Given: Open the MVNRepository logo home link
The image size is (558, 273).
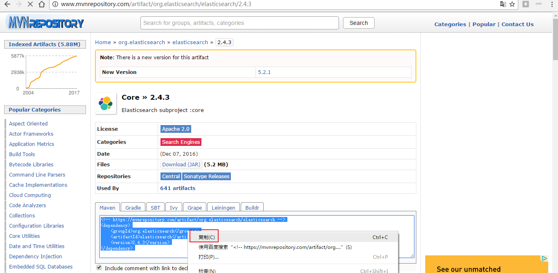Looking at the screenshot, I should (45, 22).
